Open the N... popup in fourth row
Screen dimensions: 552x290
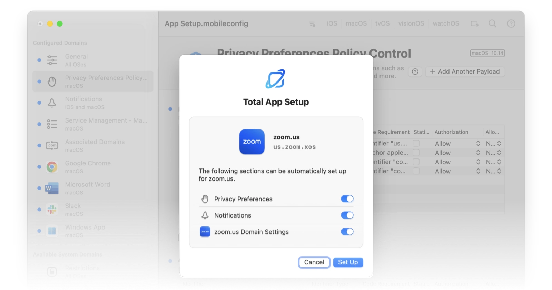[x=494, y=171]
